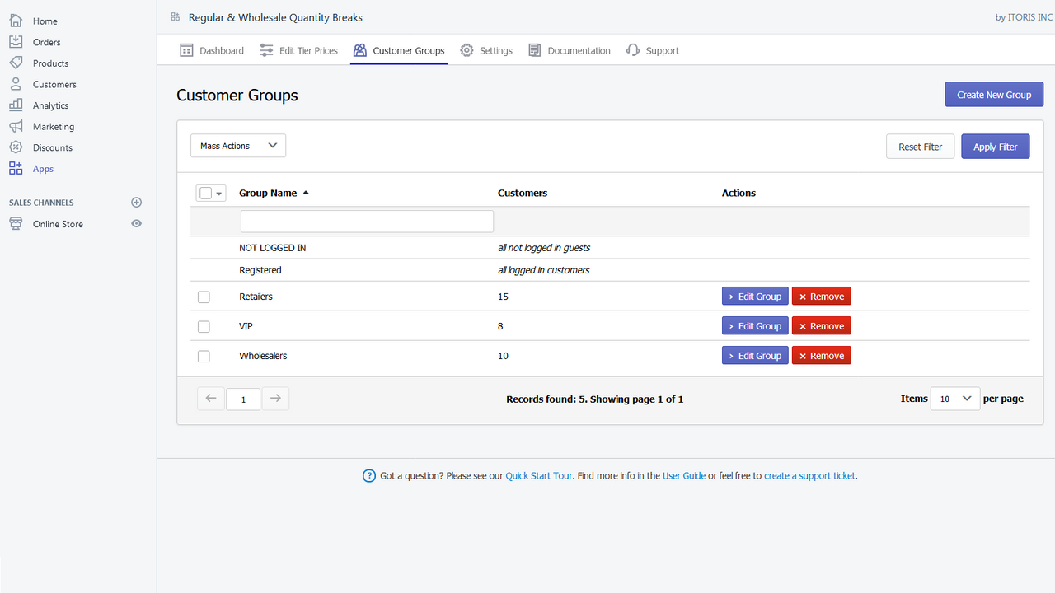The width and height of the screenshot is (1055, 593).
Task: Click the Home icon in the sidebar
Action: point(16,21)
